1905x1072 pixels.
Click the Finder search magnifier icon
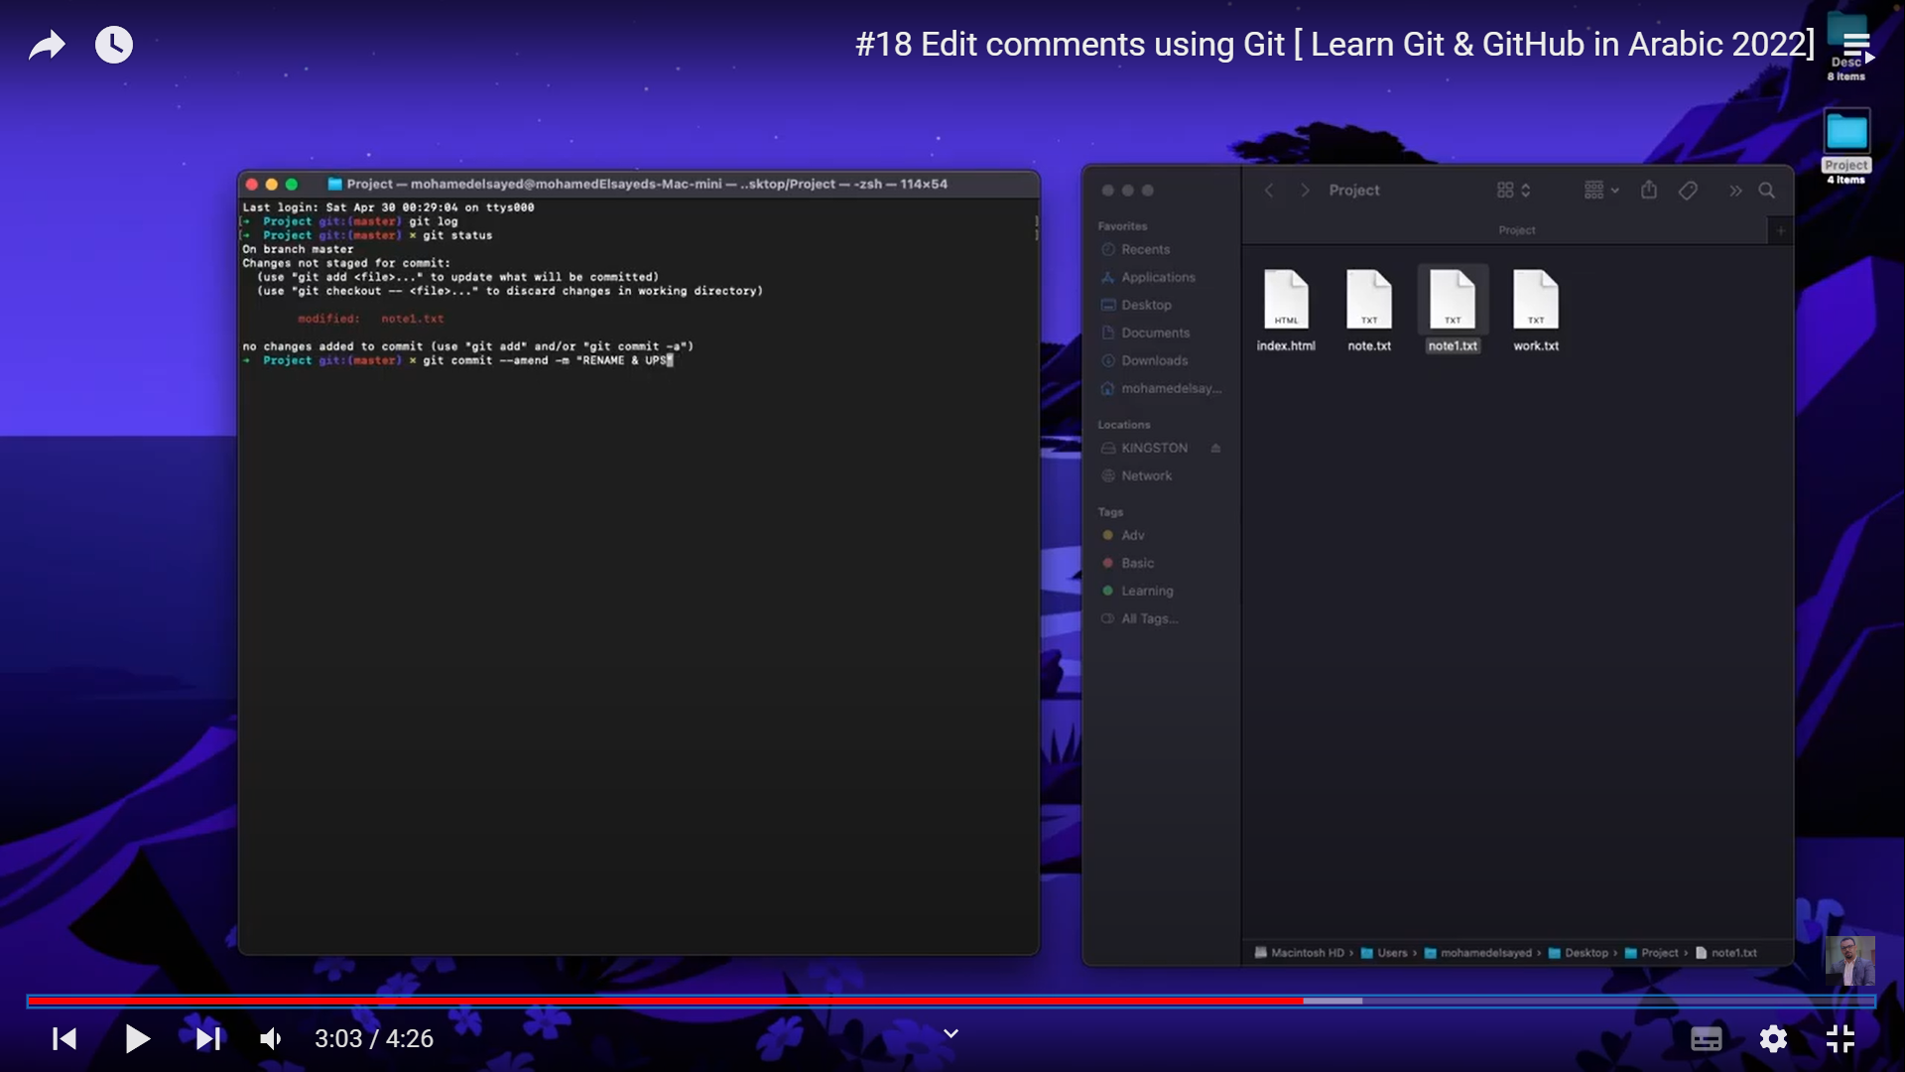[1767, 191]
